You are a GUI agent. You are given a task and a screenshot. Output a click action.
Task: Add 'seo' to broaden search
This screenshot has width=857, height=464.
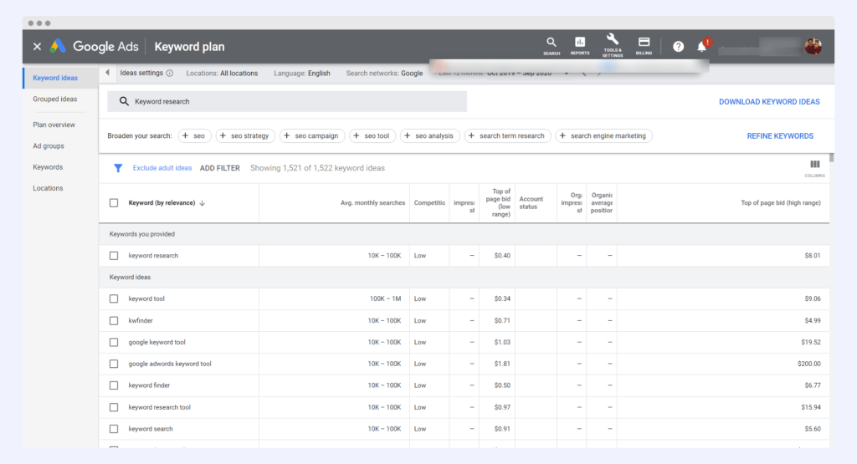coord(194,136)
